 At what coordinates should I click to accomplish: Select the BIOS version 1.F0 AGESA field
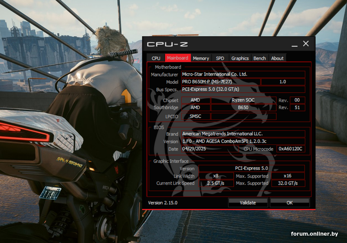243,141
